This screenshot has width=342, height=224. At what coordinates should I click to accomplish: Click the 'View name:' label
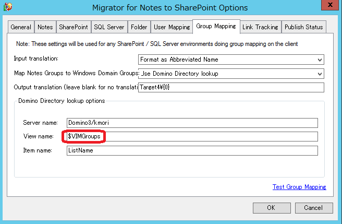(x=39, y=136)
